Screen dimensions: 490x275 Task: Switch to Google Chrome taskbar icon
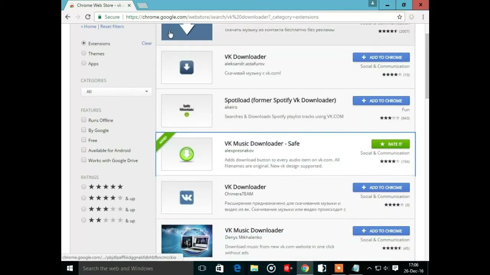(305, 268)
